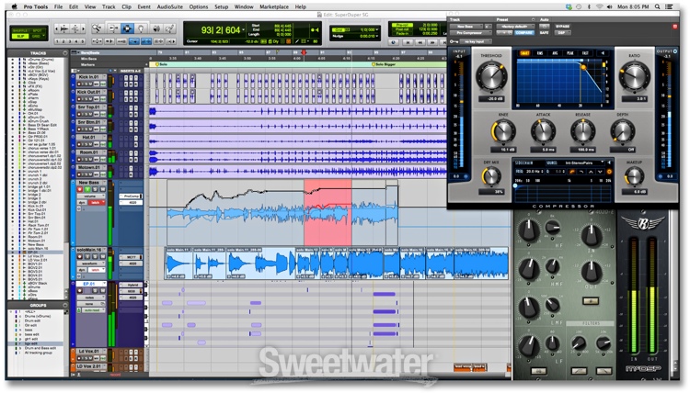690x393 pixels.
Task: Click the Wi-Fi icon in menu bar
Action: pyautogui.click(x=599, y=6)
